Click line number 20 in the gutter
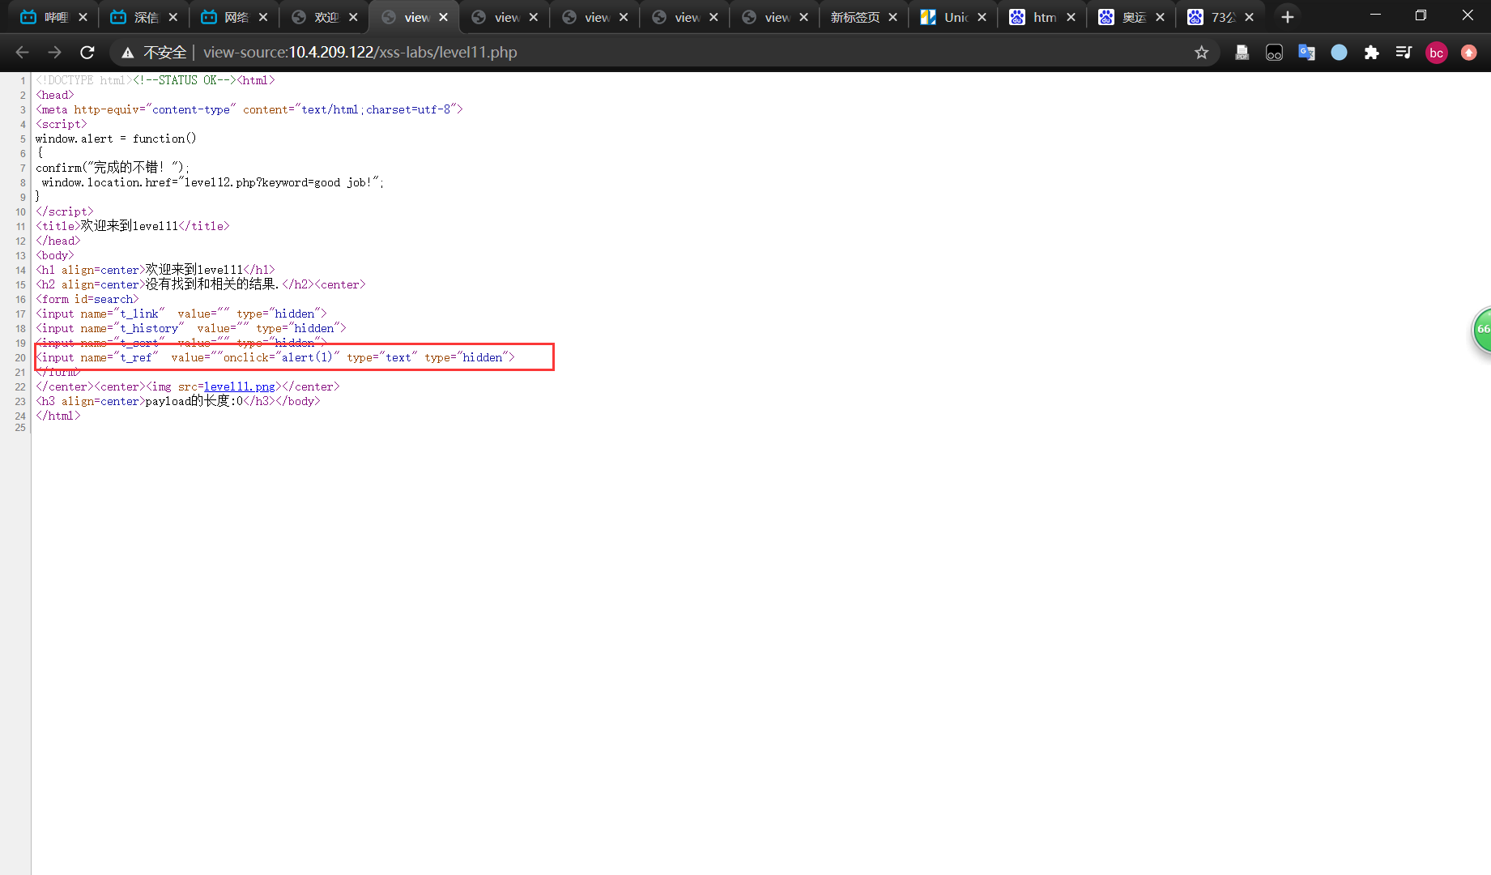The height and width of the screenshot is (875, 1491). click(x=19, y=357)
